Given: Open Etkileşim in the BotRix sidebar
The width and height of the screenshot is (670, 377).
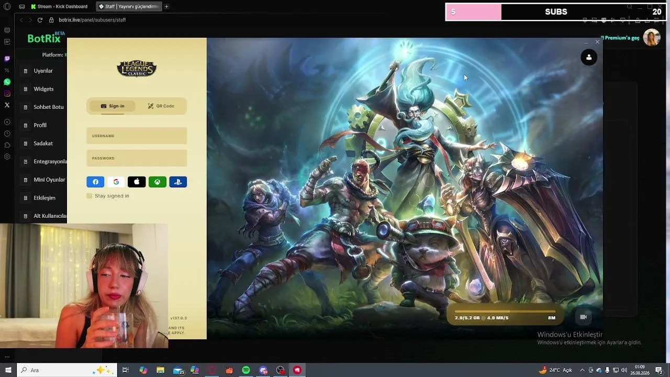Looking at the screenshot, I should click(44, 198).
